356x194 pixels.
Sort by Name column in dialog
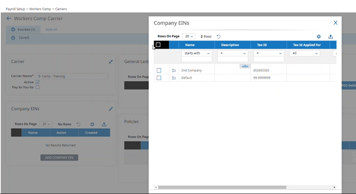click(x=190, y=45)
